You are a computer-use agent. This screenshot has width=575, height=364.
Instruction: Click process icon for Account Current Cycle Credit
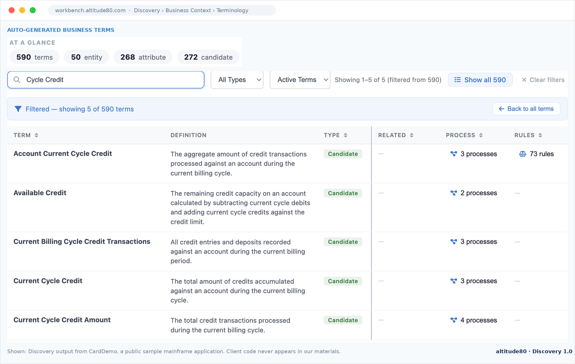click(454, 154)
